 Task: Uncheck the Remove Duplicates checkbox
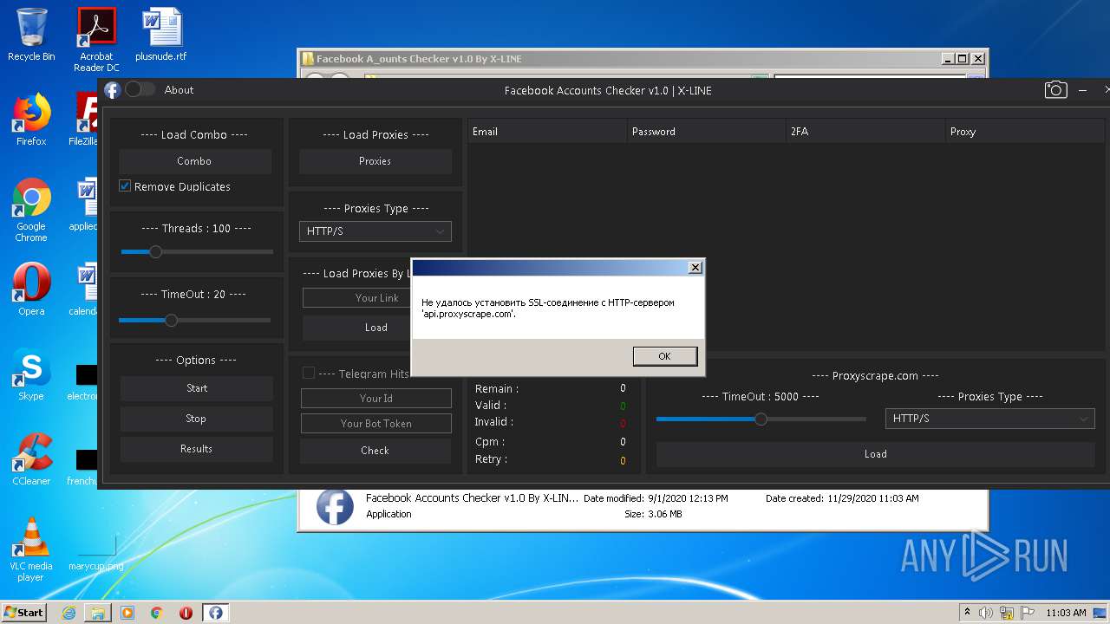point(125,186)
